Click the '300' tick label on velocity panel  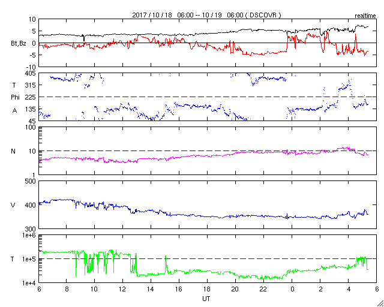click(31, 229)
